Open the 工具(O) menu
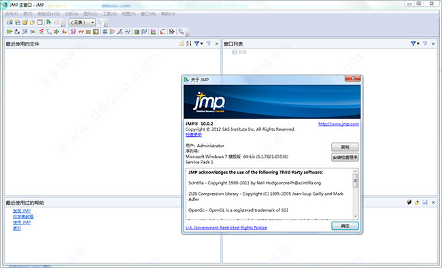Image resolution: width=442 pixels, height=268 pixels. coord(109,14)
